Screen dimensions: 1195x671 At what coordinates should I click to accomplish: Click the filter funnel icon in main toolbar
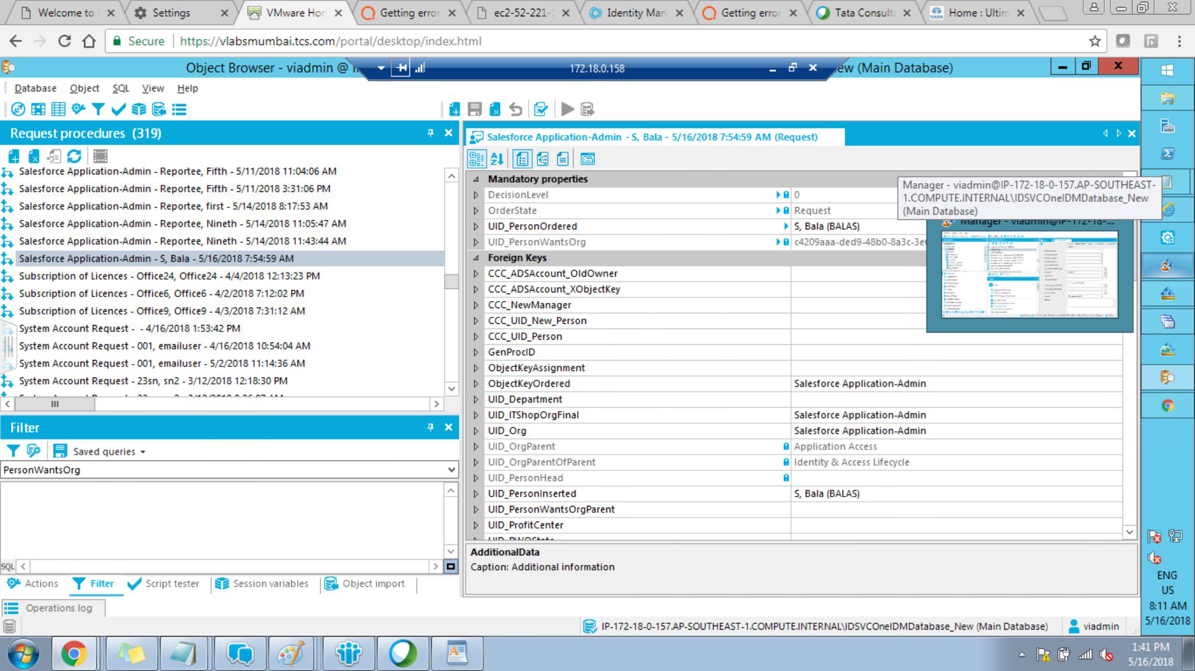point(98,109)
